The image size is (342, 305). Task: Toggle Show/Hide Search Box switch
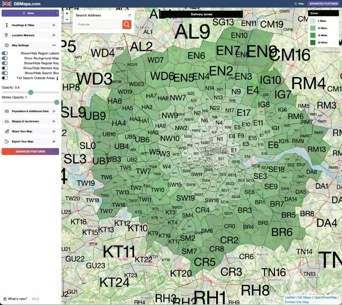click(5, 73)
